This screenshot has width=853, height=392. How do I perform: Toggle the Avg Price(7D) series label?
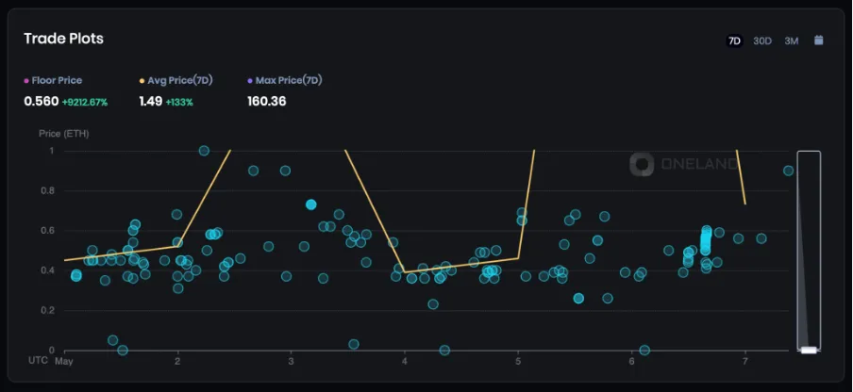[x=179, y=81]
